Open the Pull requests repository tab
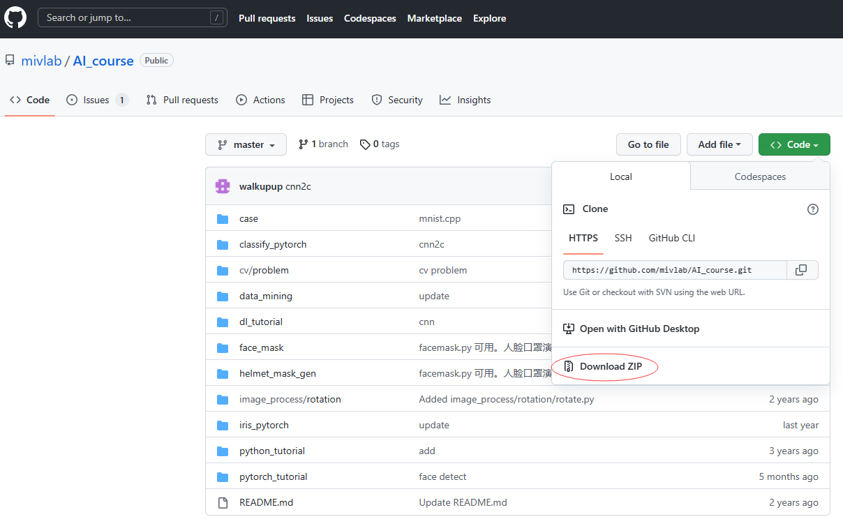The width and height of the screenshot is (843, 519). (182, 100)
